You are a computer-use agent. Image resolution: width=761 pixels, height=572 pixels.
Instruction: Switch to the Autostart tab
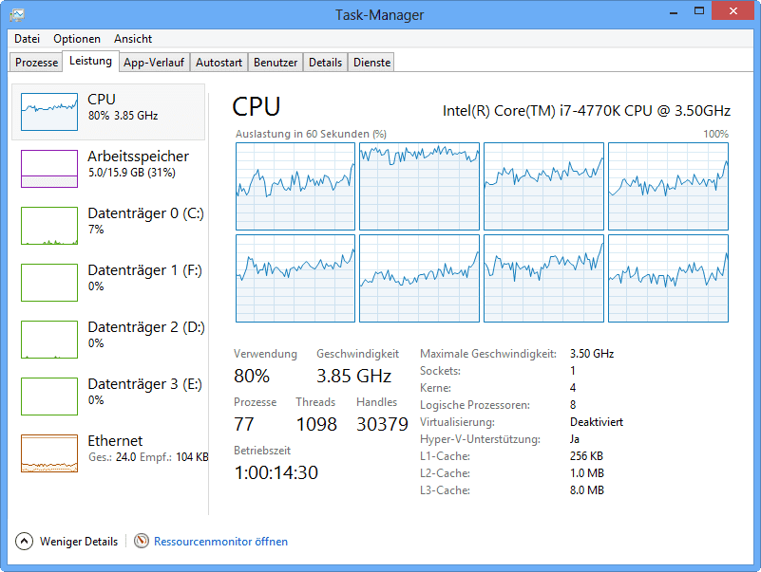click(219, 63)
